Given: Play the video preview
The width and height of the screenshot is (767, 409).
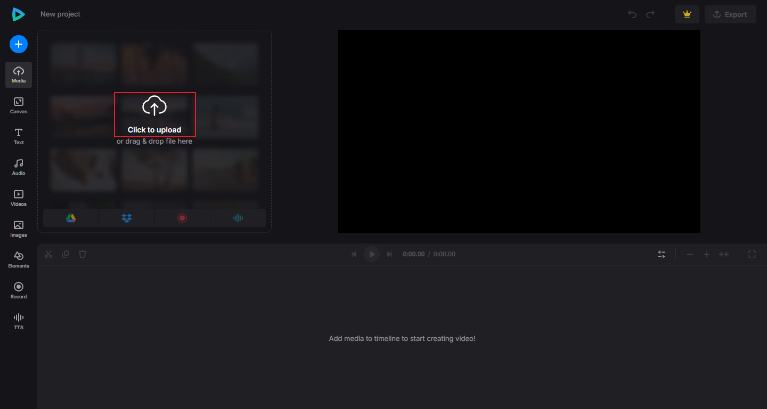Looking at the screenshot, I should point(371,254).
